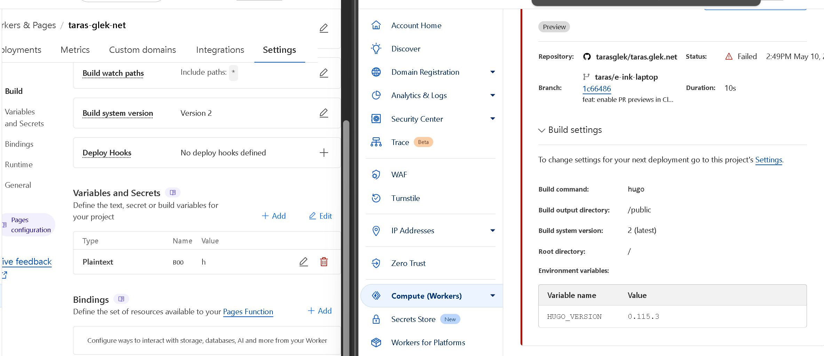Open Variables and Secrets docs icon
The image size is (824, 356).
(173, 192)
